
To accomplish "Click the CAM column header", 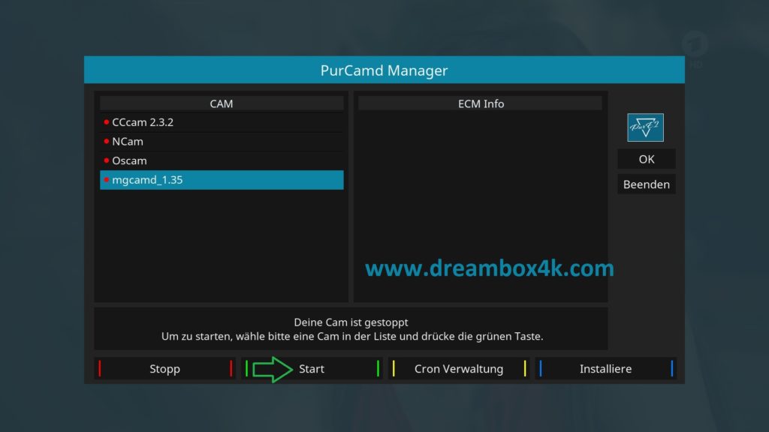I will (222, 103).
